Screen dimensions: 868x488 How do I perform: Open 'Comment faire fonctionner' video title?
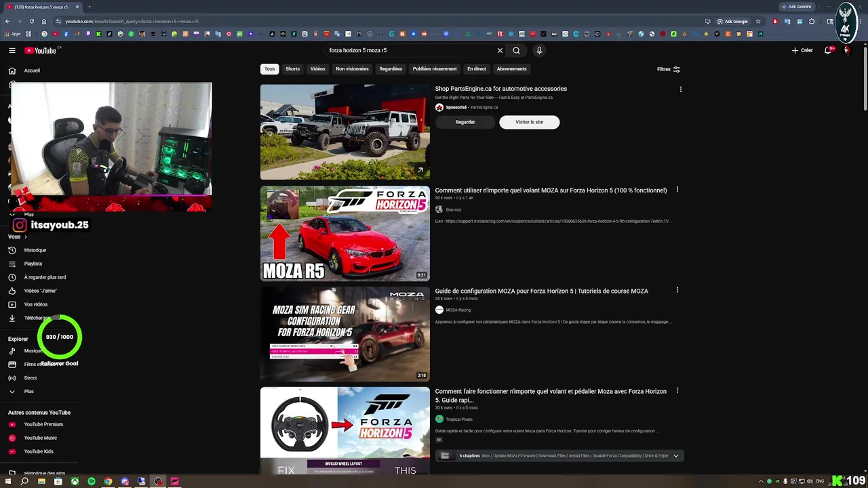(551, 395)
